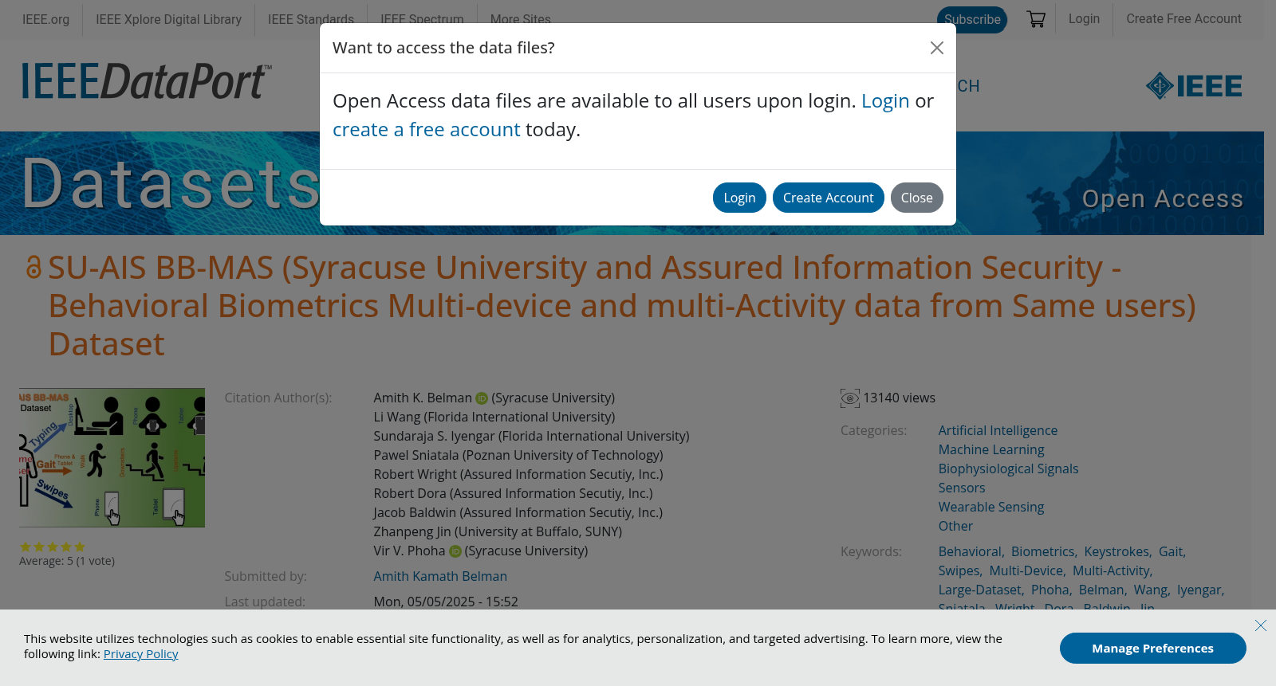Click the gray Close button in dialog
The image size is (1276, 686).
click(x=916, y=198)
